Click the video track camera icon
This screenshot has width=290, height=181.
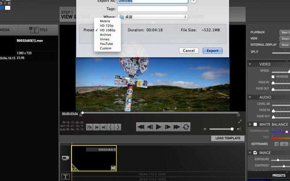(x=66, y=158)
